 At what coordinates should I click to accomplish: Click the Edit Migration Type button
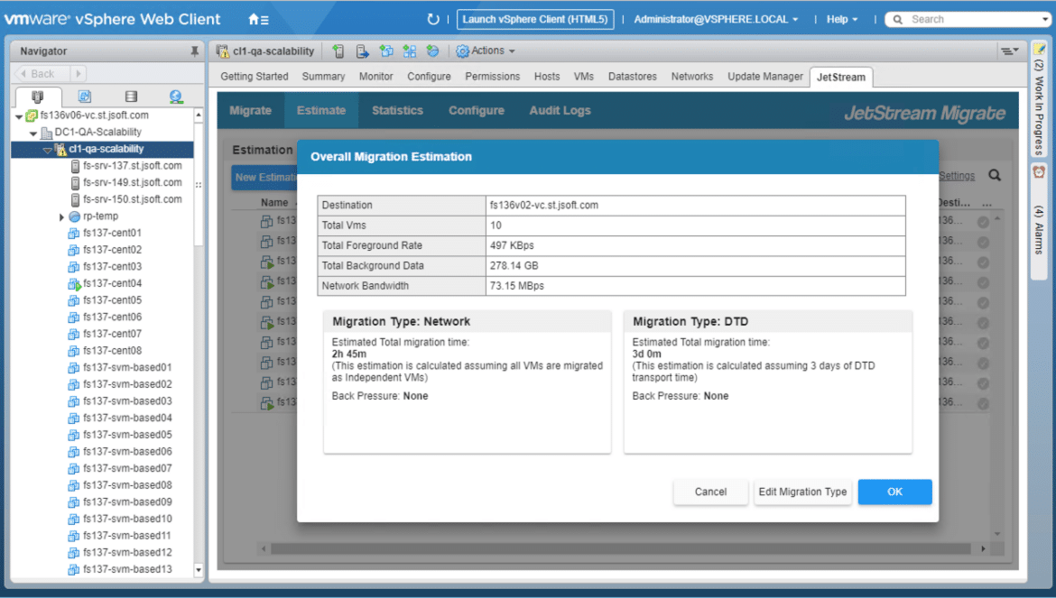coord(802,492)
